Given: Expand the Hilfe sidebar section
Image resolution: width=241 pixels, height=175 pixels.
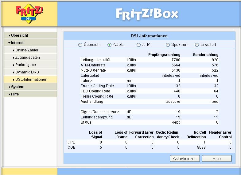Looking at the screenshot, I should 15,94.
